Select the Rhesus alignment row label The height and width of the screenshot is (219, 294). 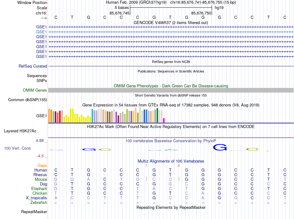pos(40,175)
